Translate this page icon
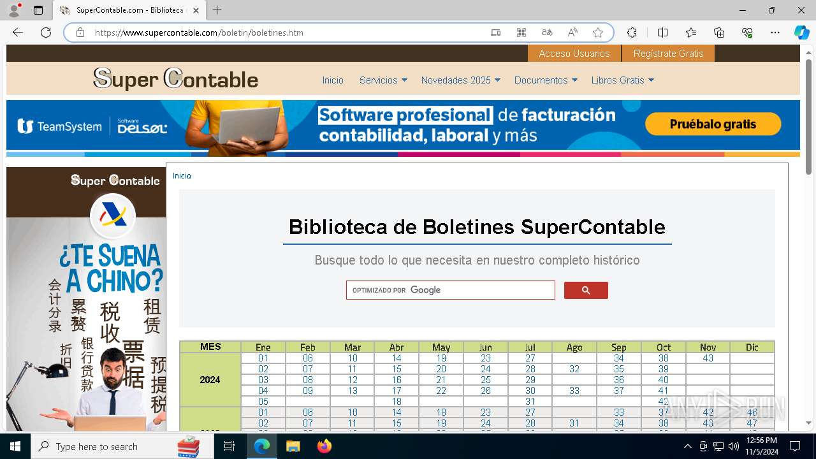The width and height of the screenshot is (816, 459). [x=547, y=33]
